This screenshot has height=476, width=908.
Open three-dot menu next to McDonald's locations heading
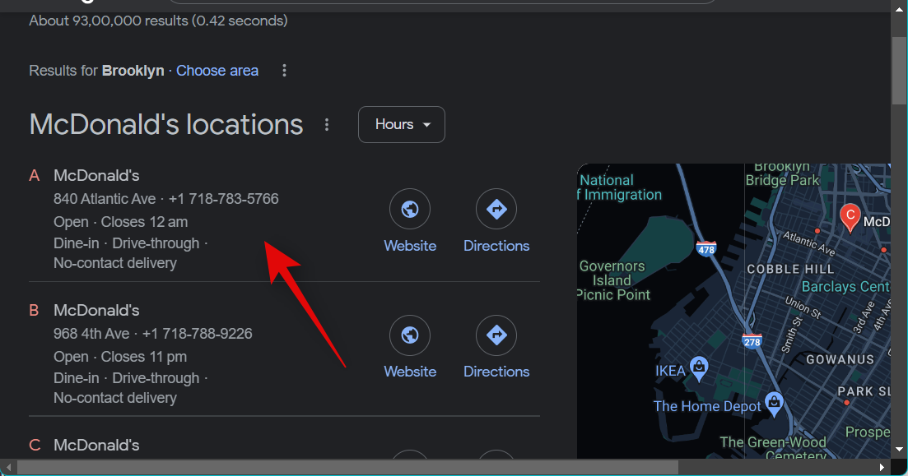point(327,125)
